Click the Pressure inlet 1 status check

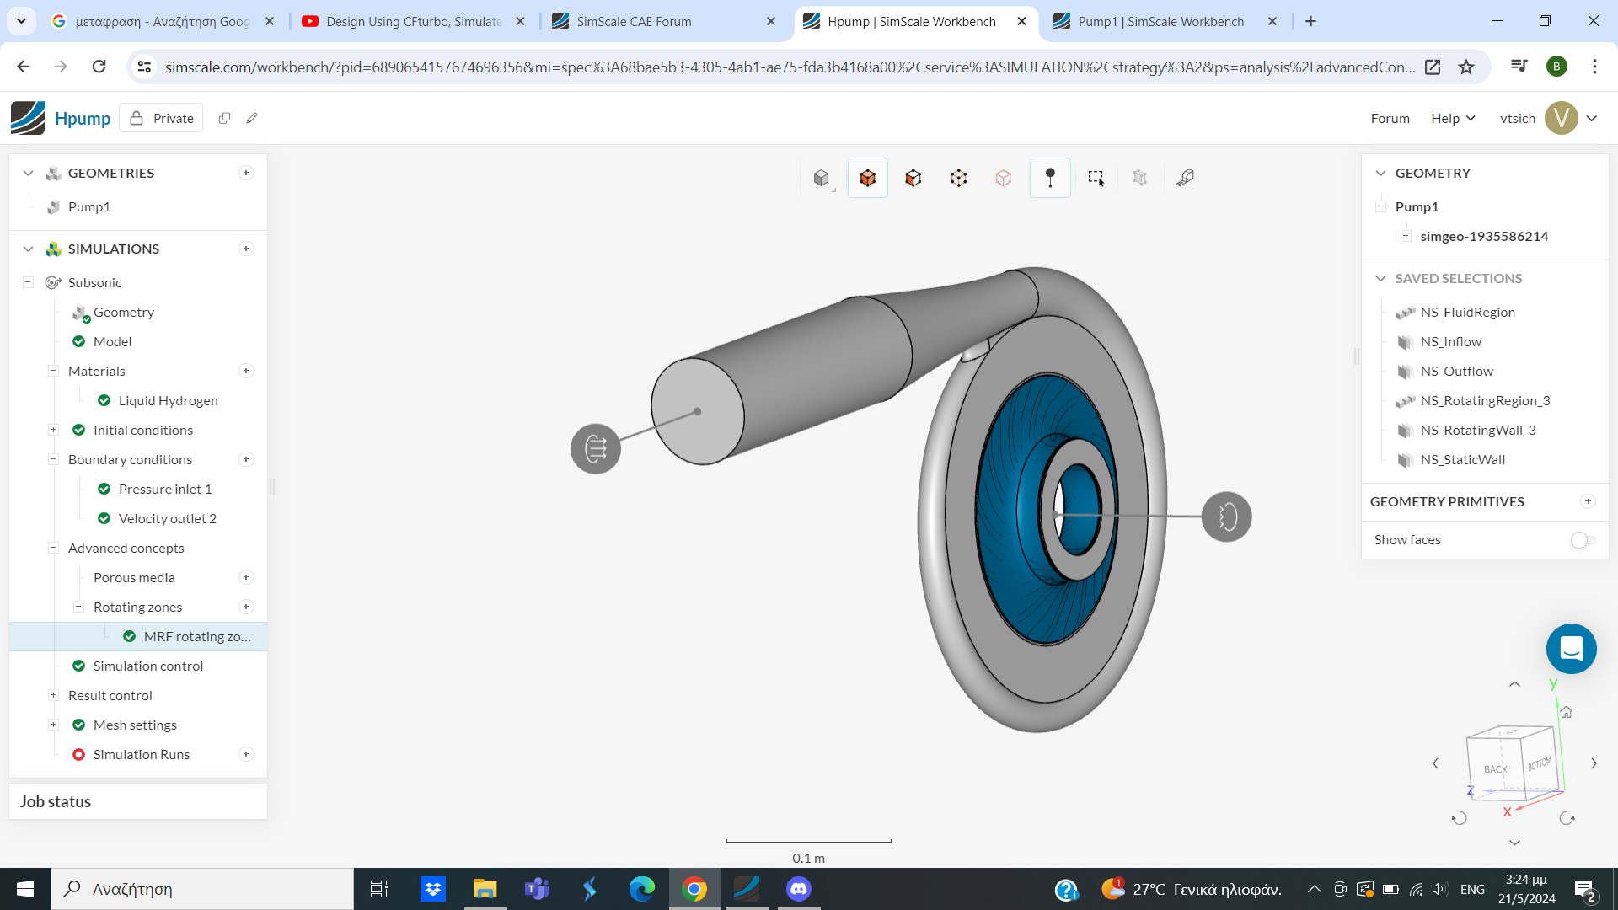(x=104, y=489)
